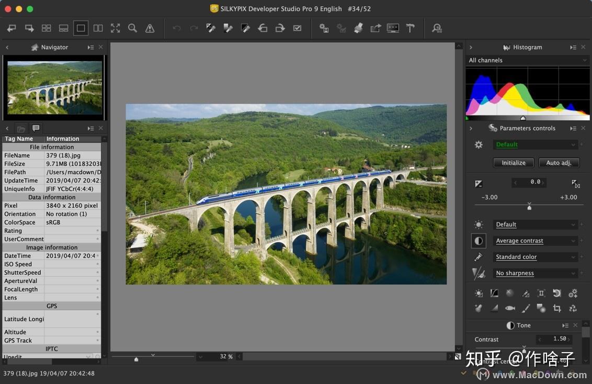Click the gear icon beside Default taste
This screenshot has height=384, width=592.
pos(478,144)
